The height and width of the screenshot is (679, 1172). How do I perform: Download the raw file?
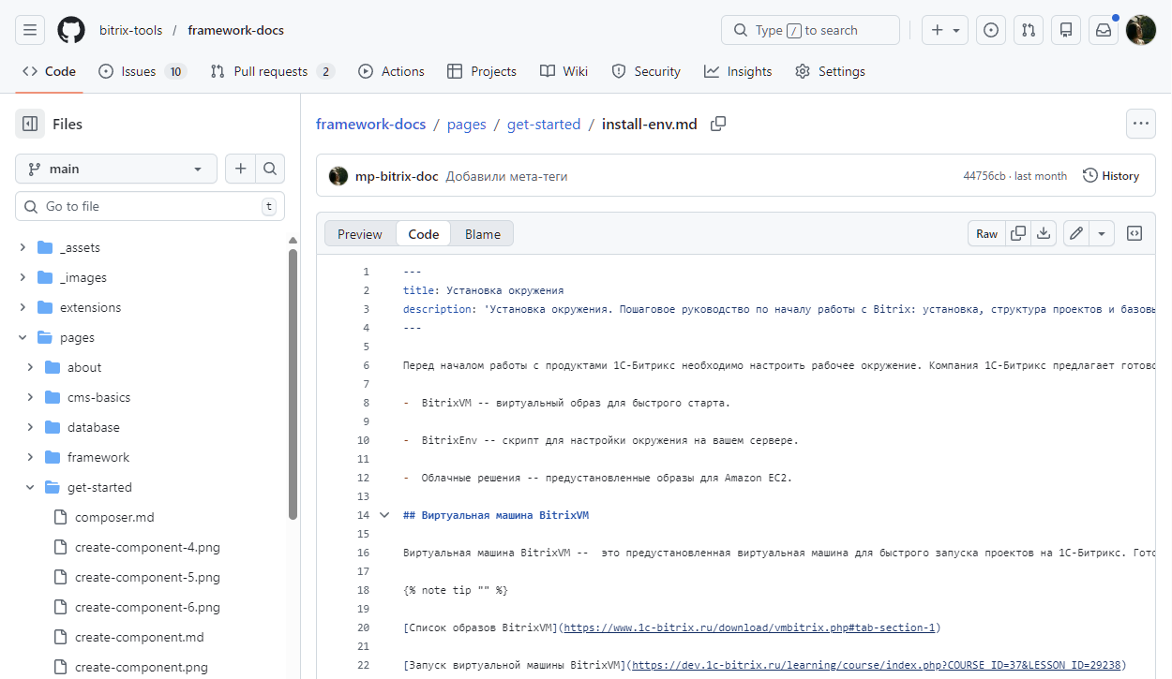tap(1044, 234)
